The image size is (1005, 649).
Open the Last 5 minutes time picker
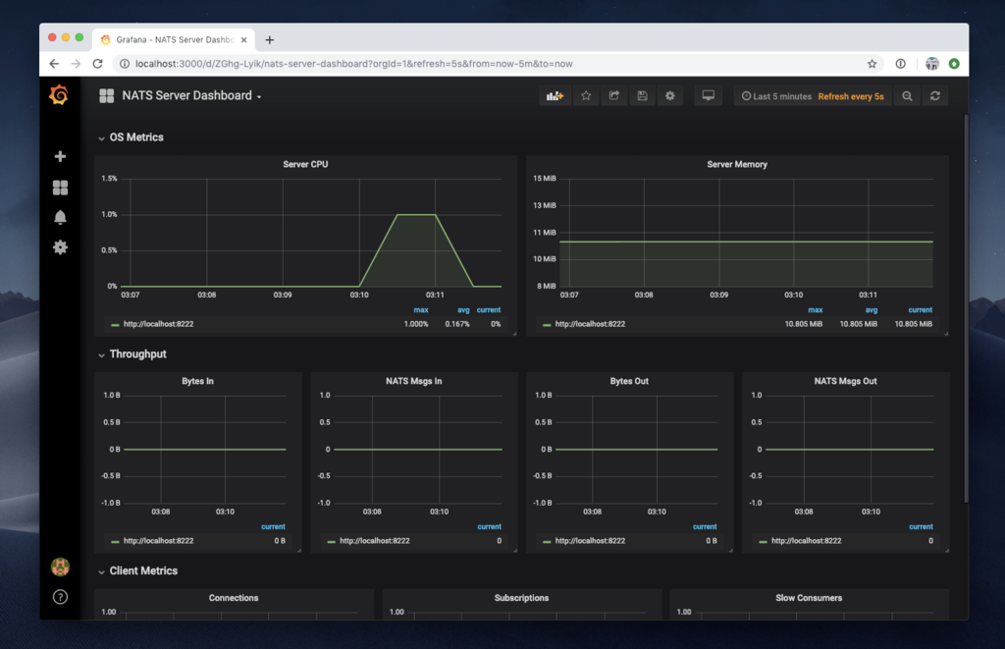coord(776,96)
